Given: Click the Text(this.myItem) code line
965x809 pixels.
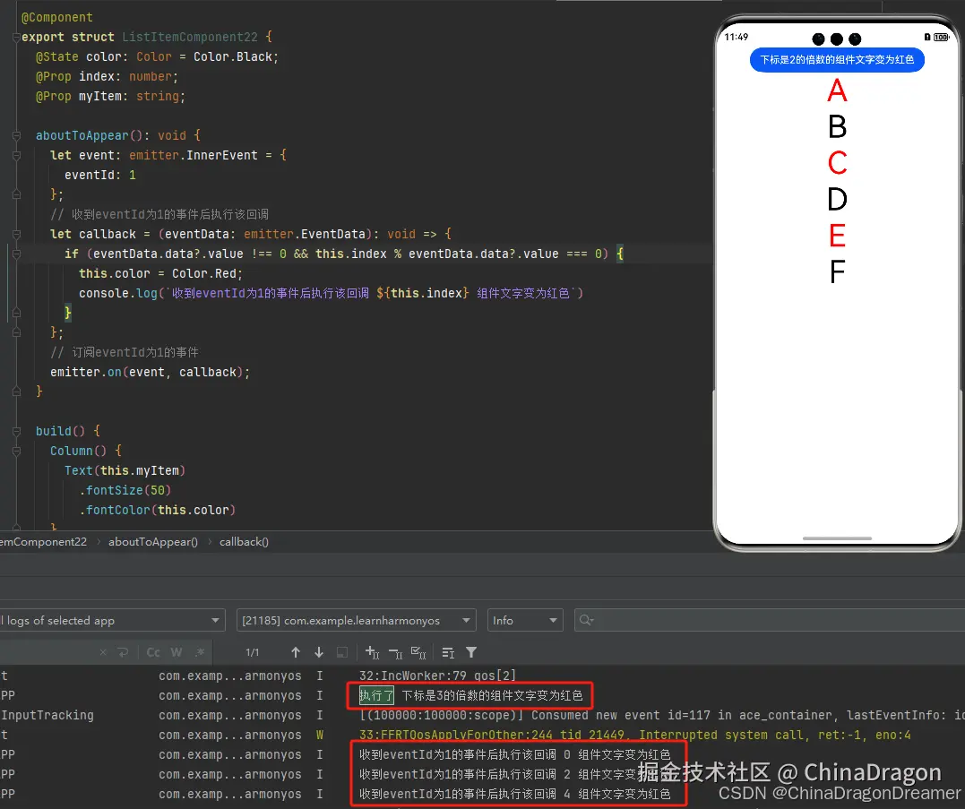Looking at the screenshot, I should pyautogui.click(x=125, y=470).
